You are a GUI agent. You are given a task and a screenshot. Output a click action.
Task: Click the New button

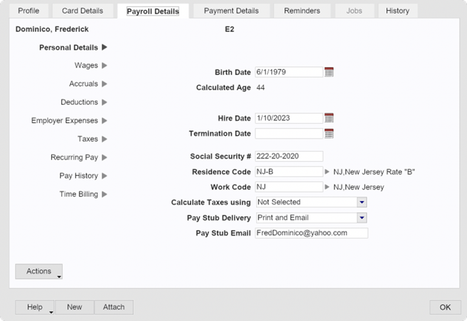pos(75,307)
